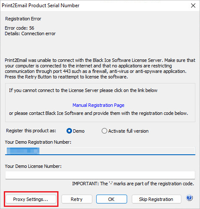Click the IMPORTANT registration code note

[x=133, y=184]
